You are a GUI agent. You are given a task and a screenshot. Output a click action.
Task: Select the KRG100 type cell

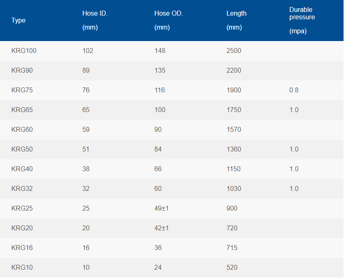24,51
